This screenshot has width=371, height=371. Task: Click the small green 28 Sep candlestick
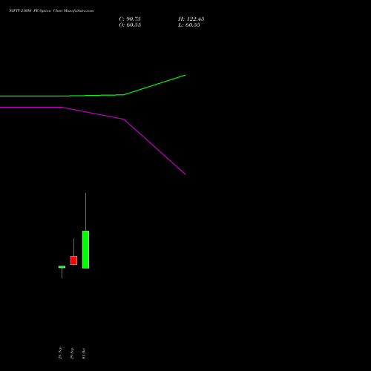tap(62, 267)
